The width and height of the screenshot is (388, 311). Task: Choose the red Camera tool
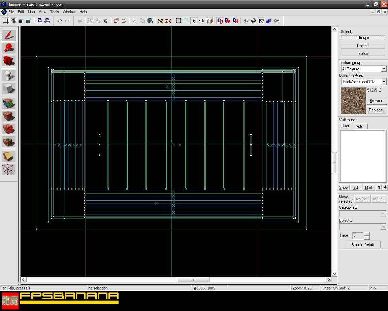(x=9, y=61)
